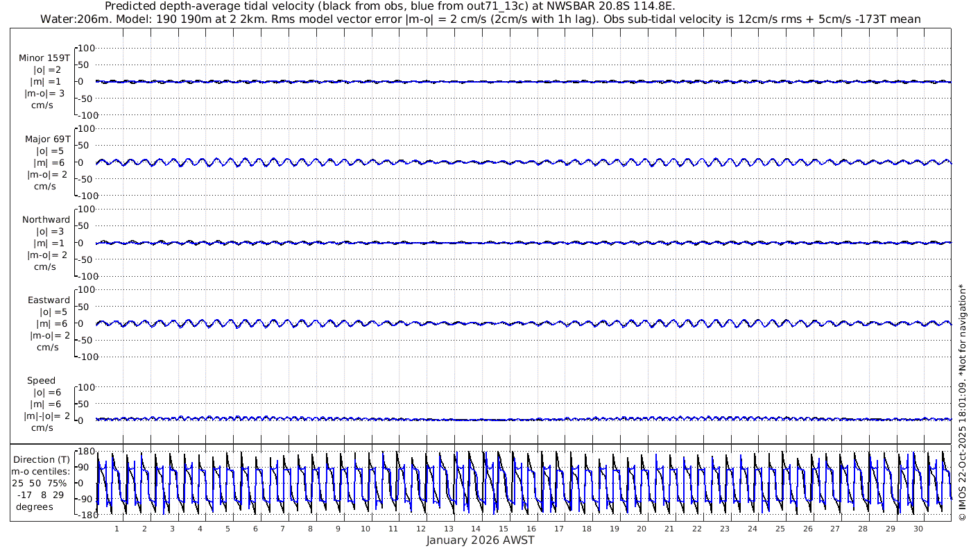Screen dimensions: 971x555
Task: Click day '25' on the date axis
Action: (780, 529)
